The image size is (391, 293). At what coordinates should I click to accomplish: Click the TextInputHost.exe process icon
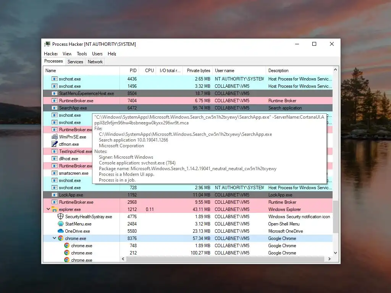pos(54,151)
